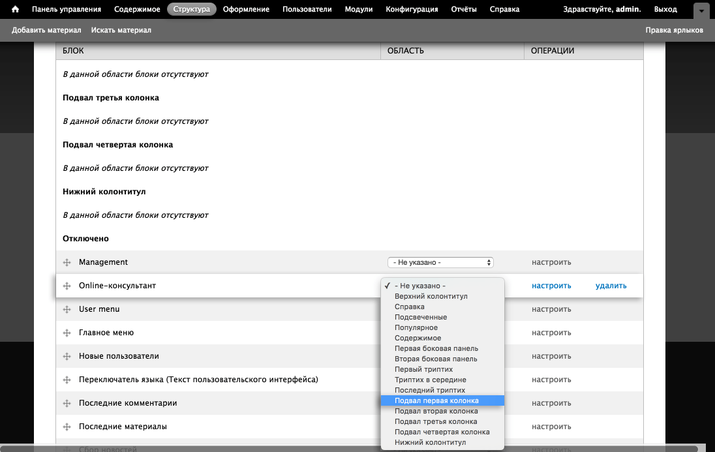Grab the drag handle for Последние материалы block
Screen dimensions: 715x452
[67, 427]
